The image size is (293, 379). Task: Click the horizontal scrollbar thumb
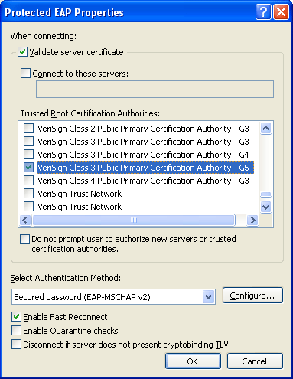click(134, 220)
